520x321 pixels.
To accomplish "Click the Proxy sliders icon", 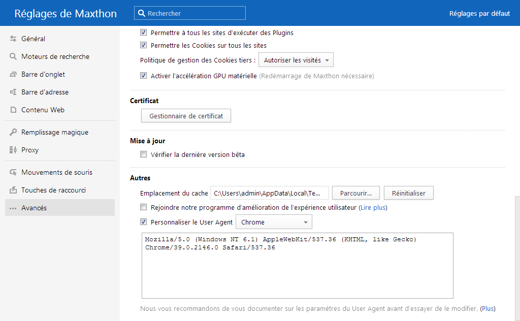I will [x=13, y=150].
